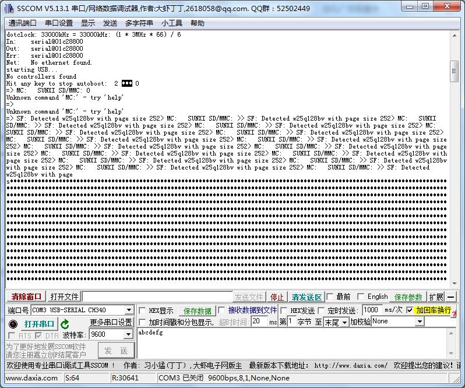Enable 接收数据到文件 checkbox

pos(221,311)
